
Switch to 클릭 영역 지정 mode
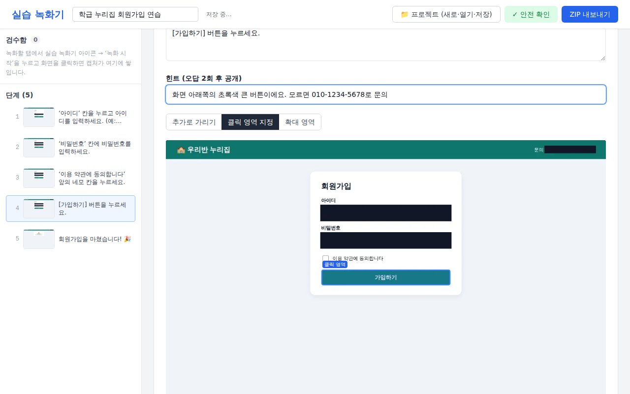tap(250, 122)
